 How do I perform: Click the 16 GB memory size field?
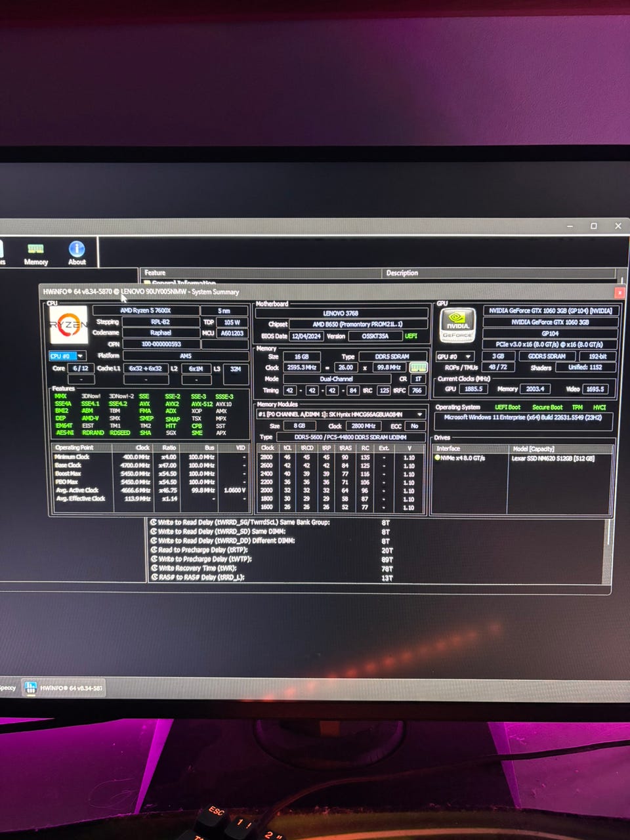(301, 356)
